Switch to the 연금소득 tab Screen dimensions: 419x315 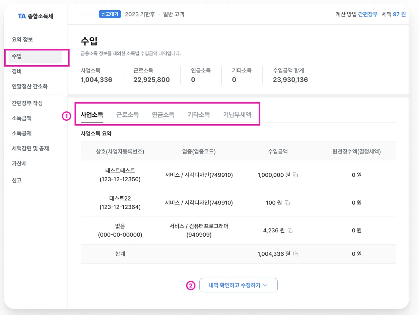click(163, 115)
